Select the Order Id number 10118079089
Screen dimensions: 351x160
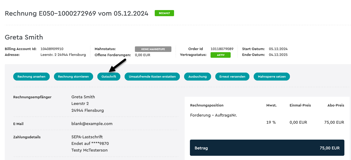tap(222, 49)
